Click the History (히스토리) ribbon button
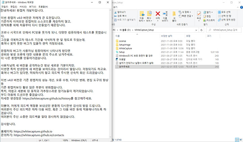243x142 pixels. tap(209, 20)
